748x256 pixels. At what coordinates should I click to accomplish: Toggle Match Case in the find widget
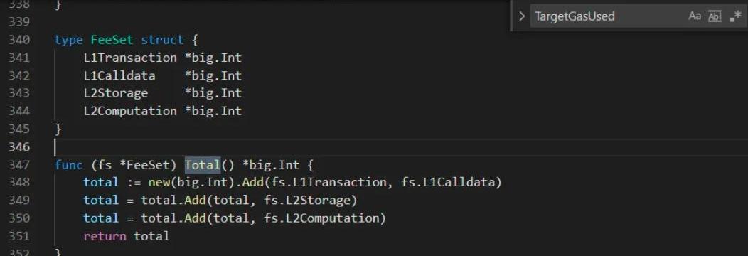click(695, 16)
